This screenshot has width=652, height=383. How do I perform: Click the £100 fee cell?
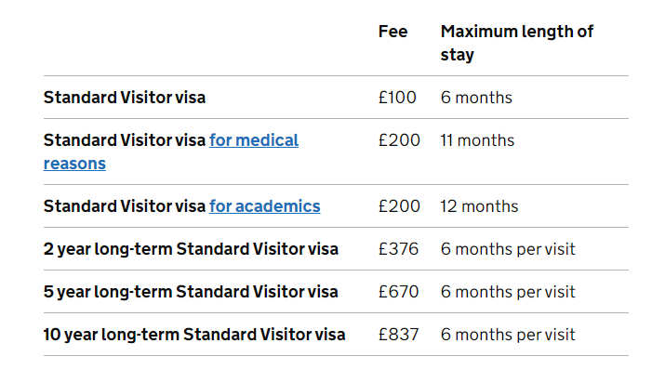tap(397, 97)
